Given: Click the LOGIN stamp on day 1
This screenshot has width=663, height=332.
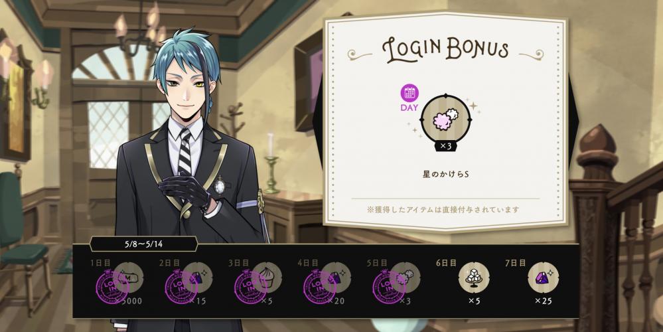Looking at the screenshot, I should point(112,287).
